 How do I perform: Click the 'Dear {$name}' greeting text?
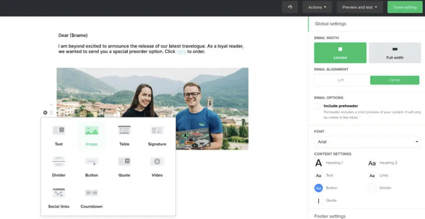click(73, 35)
